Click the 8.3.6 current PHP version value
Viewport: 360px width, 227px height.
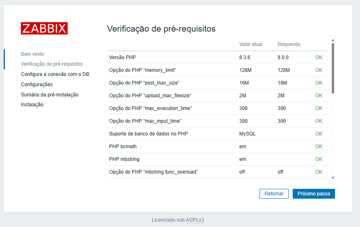point(244,57)
